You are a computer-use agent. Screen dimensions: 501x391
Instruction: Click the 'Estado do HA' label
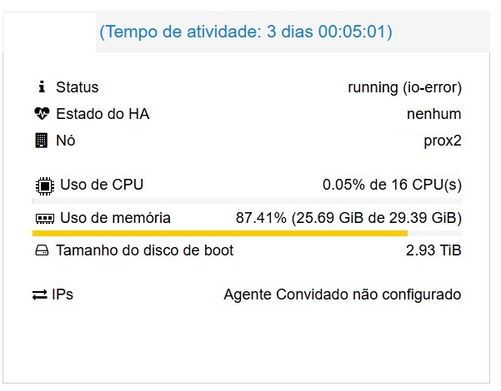[x=103, y=114]
